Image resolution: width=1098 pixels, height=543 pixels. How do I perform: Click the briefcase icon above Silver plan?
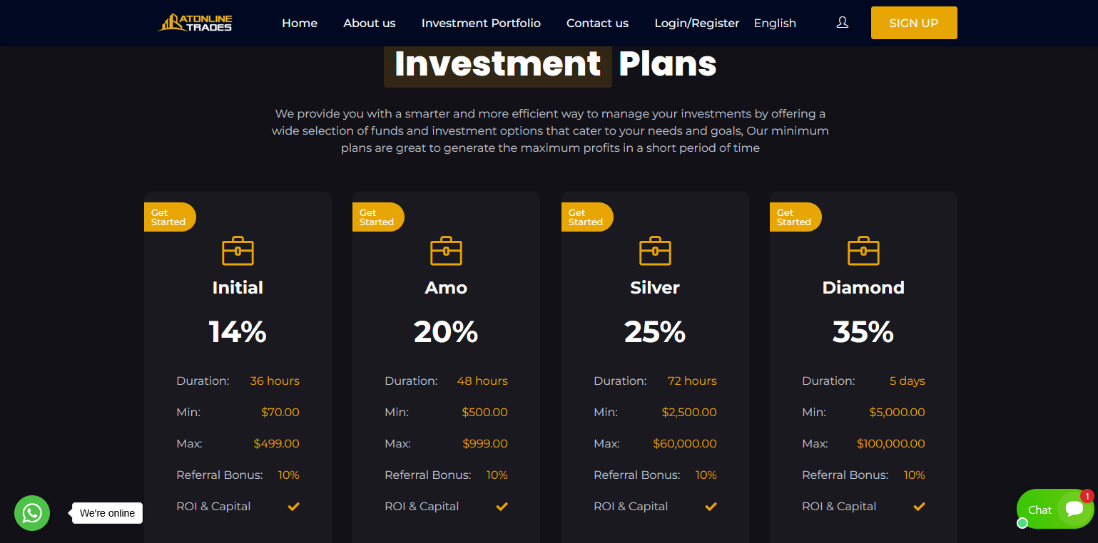pos(655,251)
